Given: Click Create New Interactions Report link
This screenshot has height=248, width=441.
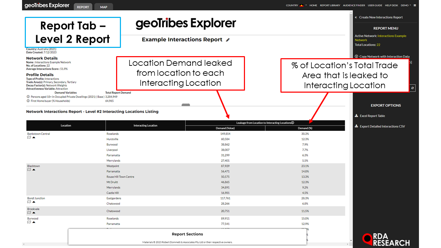Looking at the screenshot, I should (x=381, y=17).
